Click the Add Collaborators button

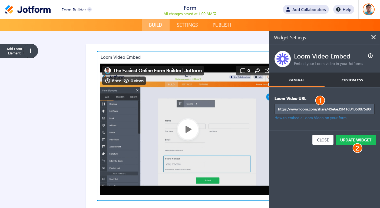306,10
